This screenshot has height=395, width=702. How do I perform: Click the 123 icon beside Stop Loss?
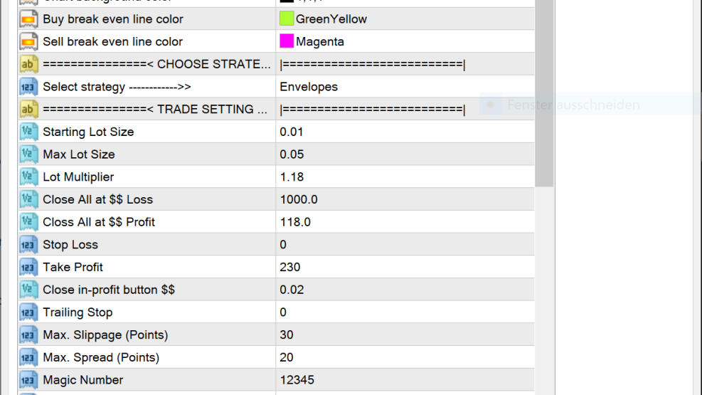click(28, 245)
